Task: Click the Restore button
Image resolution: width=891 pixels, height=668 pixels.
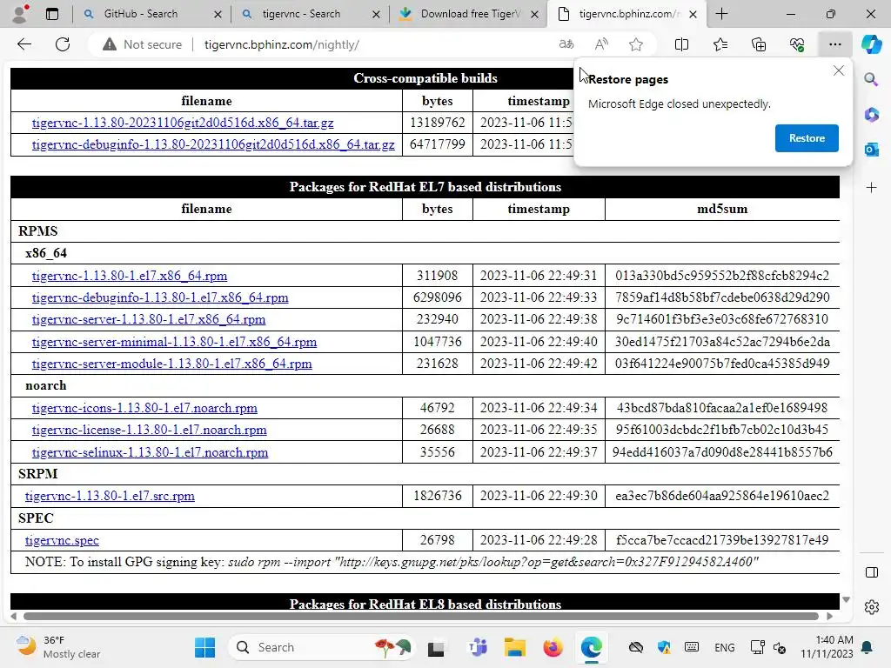Action: click(x=807, y=138)
